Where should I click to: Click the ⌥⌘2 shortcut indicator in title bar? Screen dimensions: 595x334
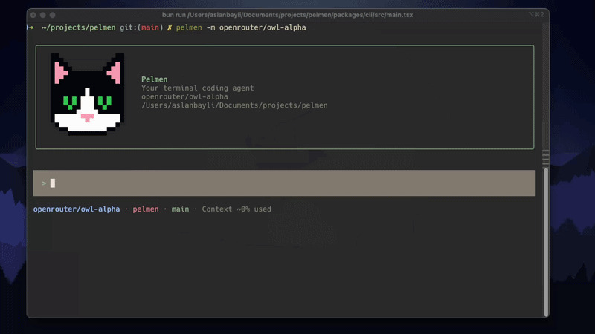[x=536, y=14]
